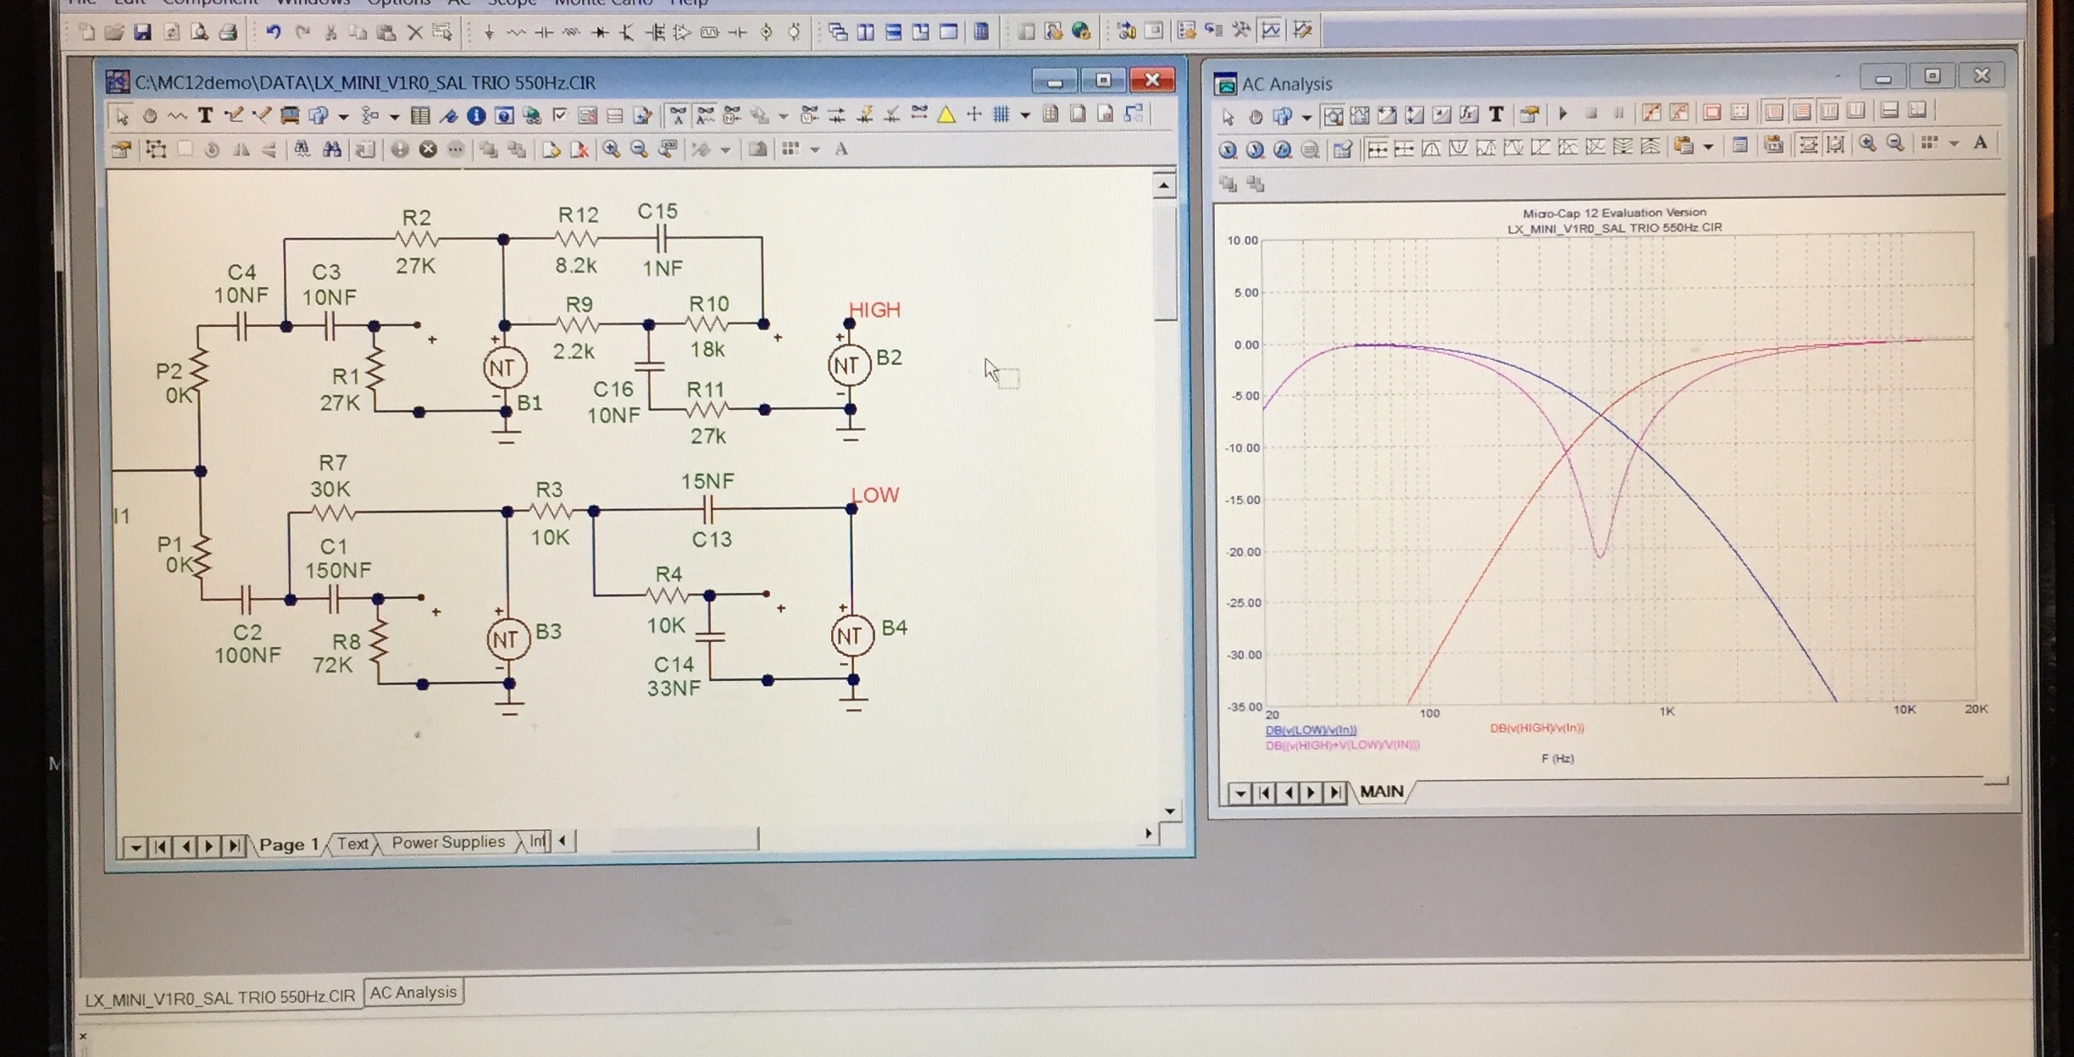
Task: Click Zoom In magnifier in AC Analysis toolbar
Action: pyautogui.click(x=1866, y=144)
